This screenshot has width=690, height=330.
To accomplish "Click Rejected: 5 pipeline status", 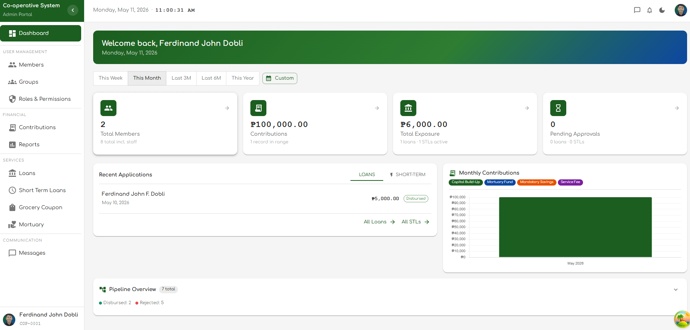I will [x=150, y=303].
